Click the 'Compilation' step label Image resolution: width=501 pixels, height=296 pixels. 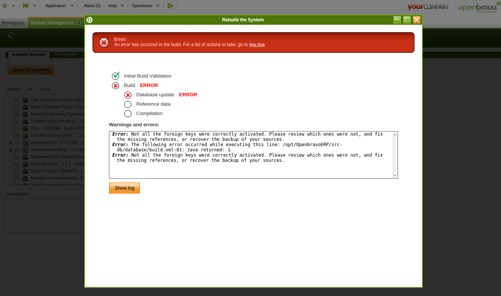(149, 114)
